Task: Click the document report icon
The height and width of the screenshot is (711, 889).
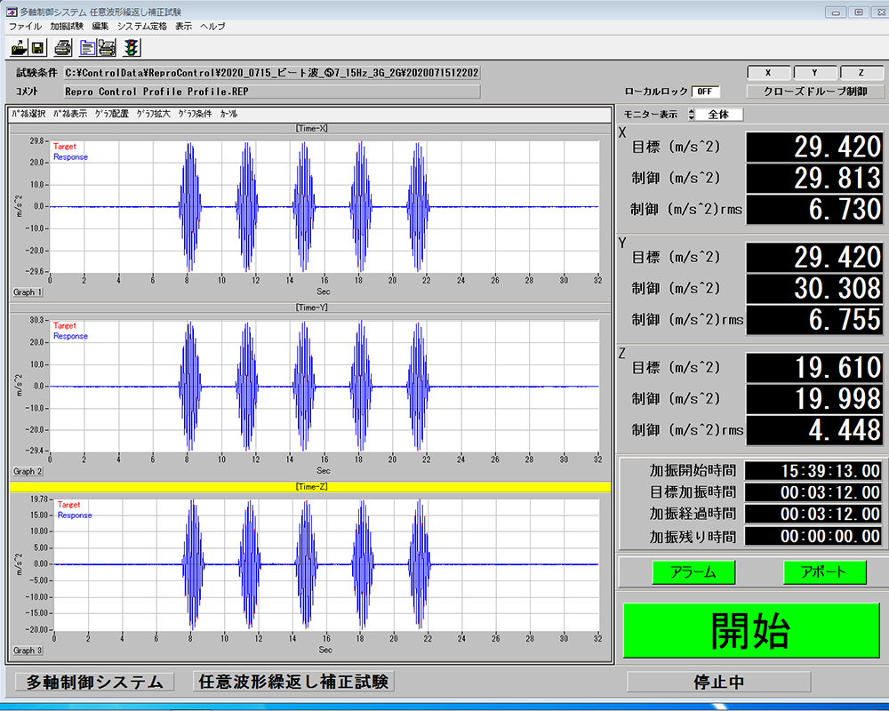Action: [x=87, y=48]
